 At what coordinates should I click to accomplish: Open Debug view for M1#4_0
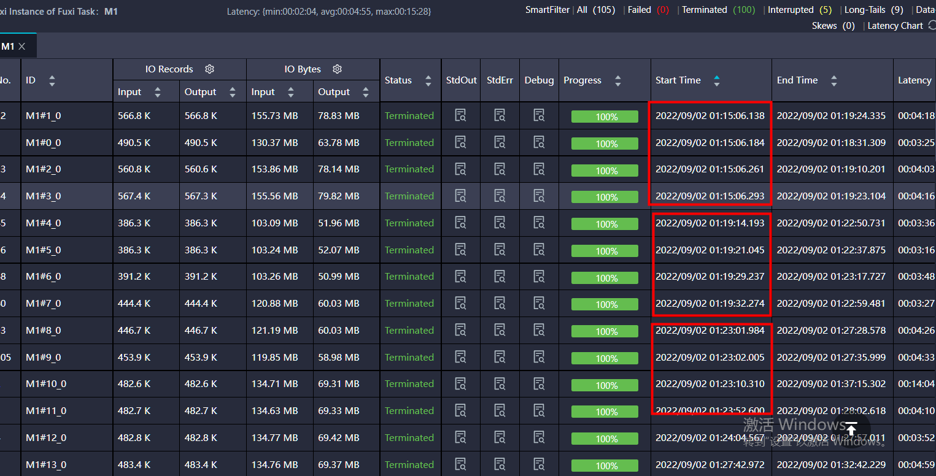pyautogui.click(x=539, y=223)
